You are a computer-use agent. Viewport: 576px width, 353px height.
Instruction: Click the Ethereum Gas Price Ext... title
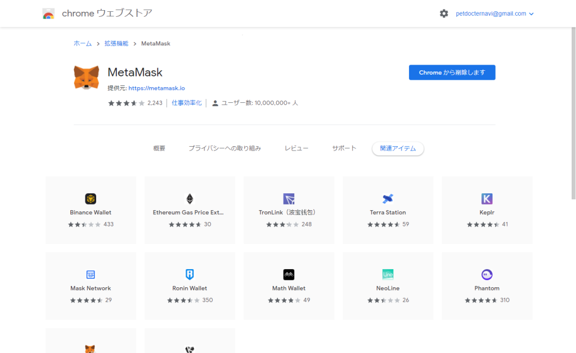point(188,212)
